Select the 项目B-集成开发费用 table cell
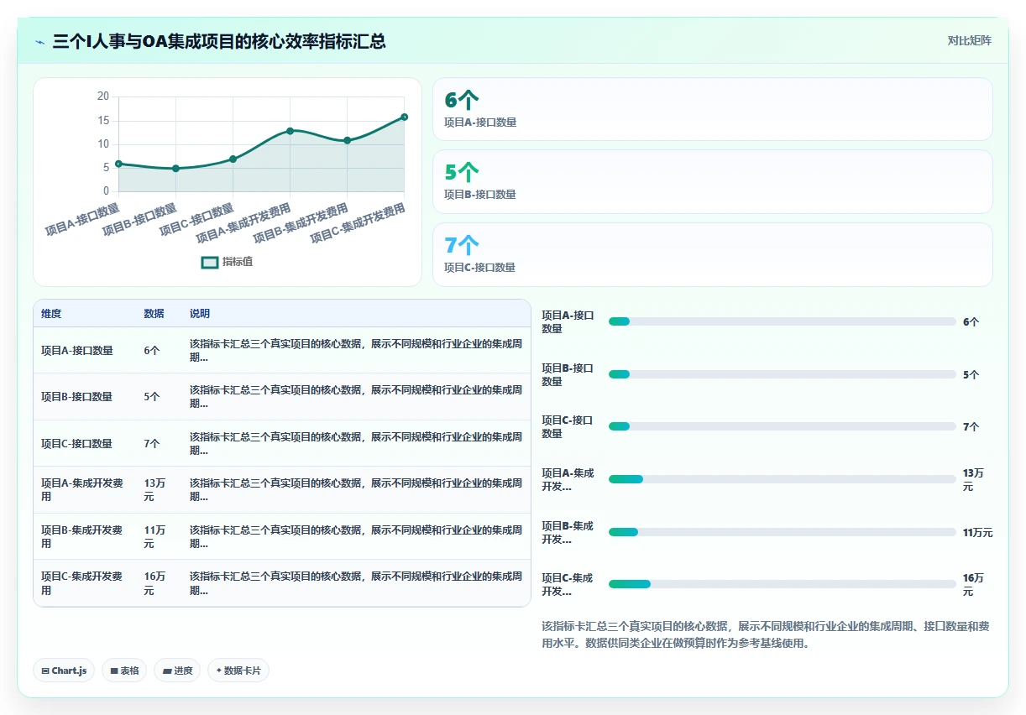 click(x=82, y=537)
